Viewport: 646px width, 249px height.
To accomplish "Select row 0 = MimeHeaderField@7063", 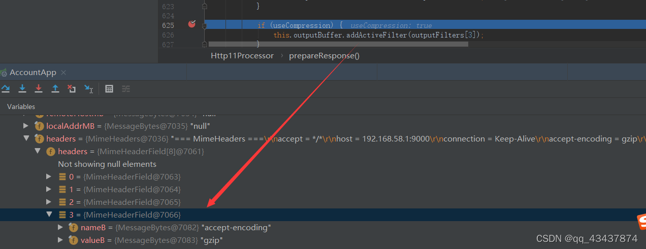I will pos(323,176).
